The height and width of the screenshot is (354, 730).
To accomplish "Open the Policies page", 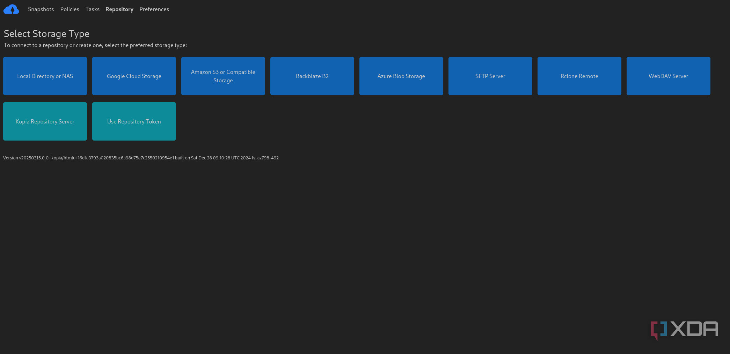I will 70,9.
